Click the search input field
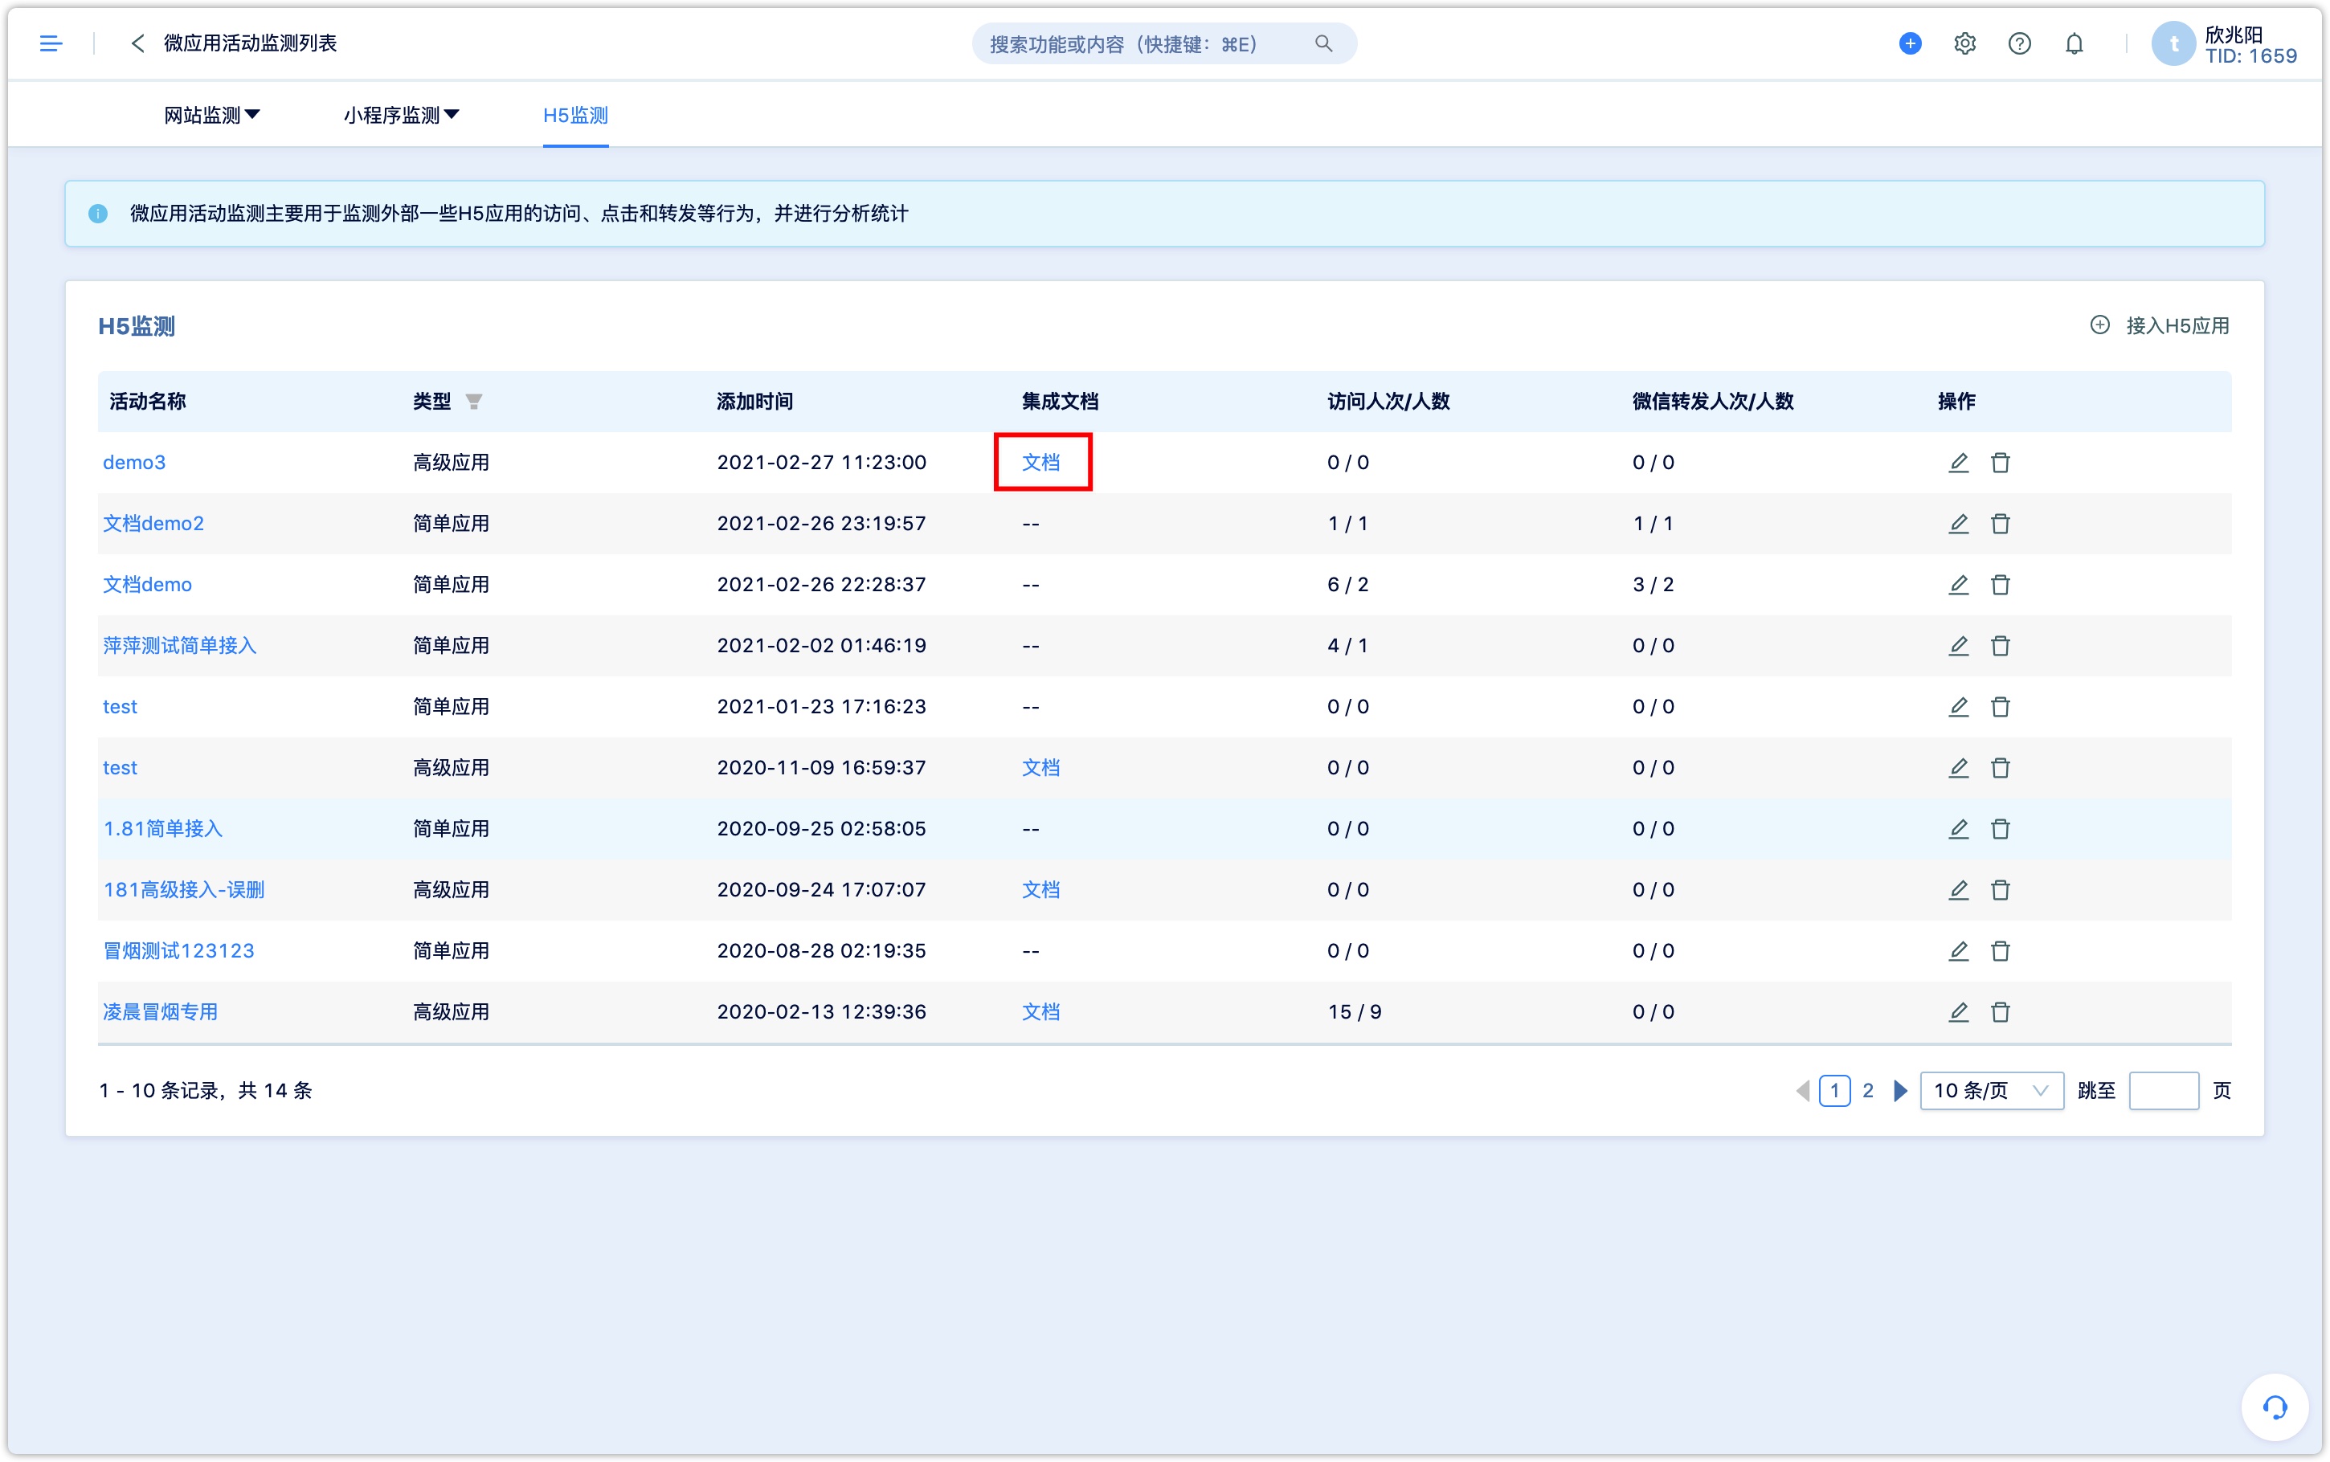 pos(1164,43)
